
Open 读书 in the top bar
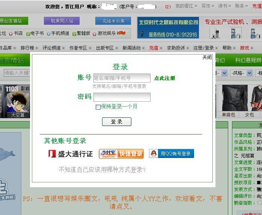point(224,6)
